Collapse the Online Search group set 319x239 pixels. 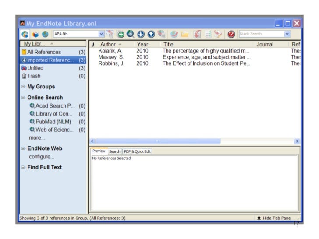tap(23, 98)
